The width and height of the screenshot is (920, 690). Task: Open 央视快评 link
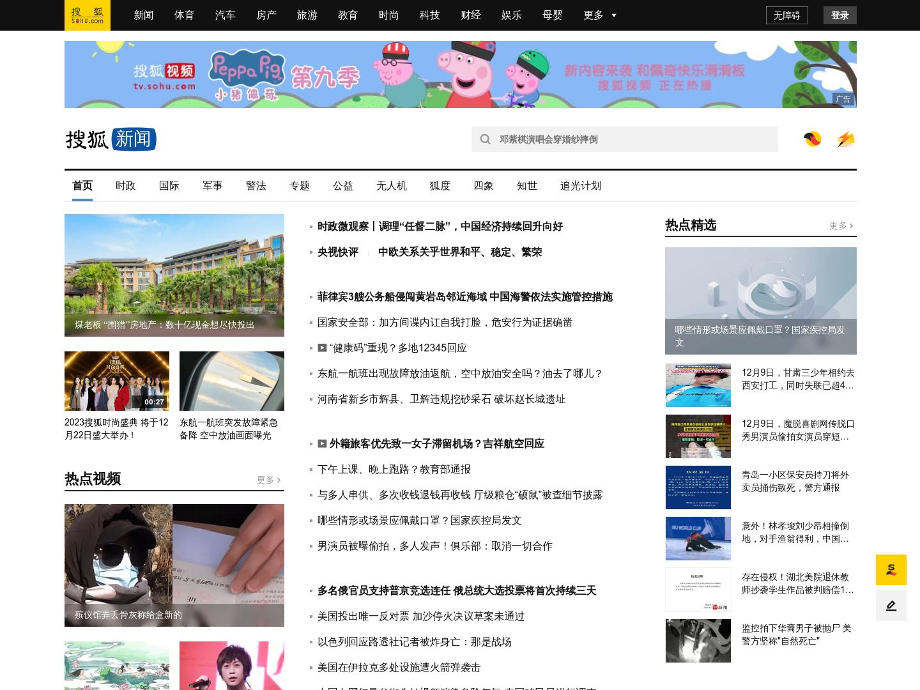[x=338, y=252]
